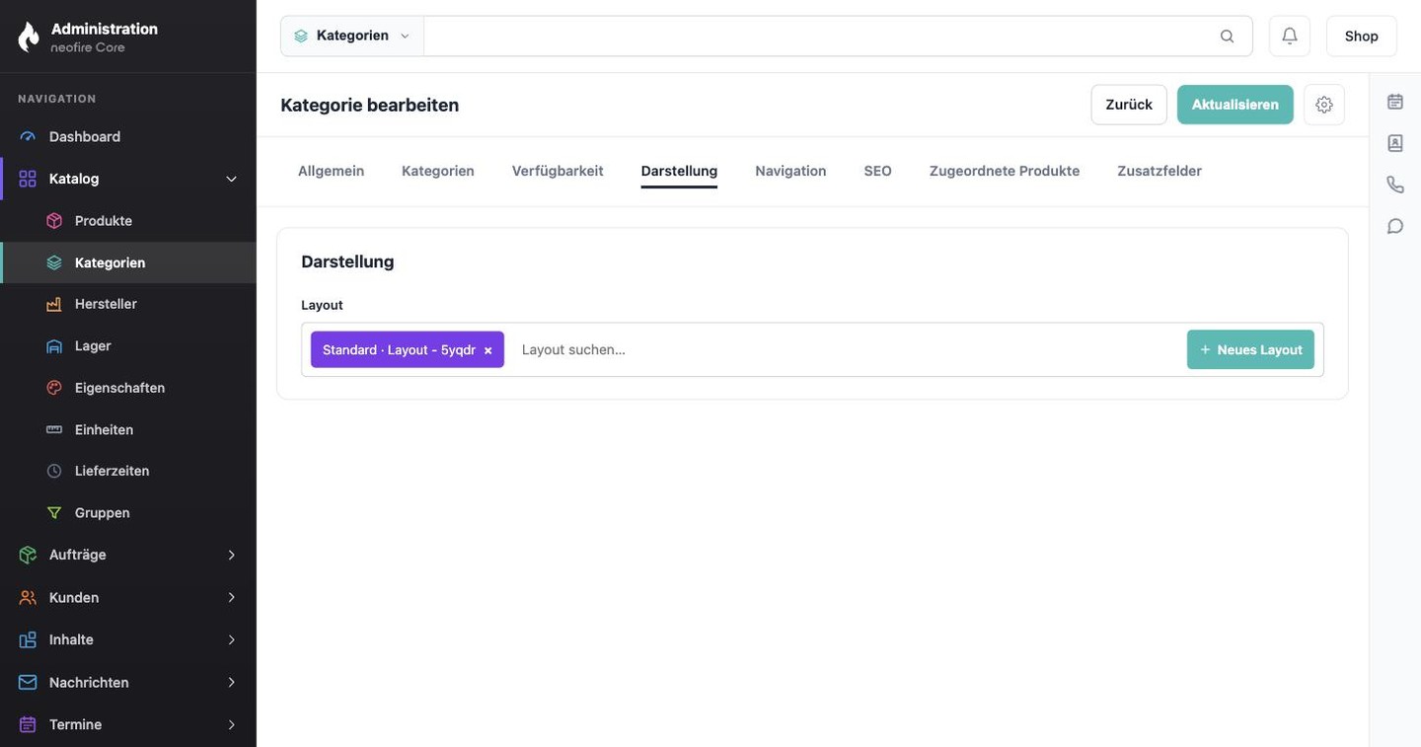Viewport: 1421px width, 747px height.
Task: Click the Einheiten ruler icon
Action: click(x=54, y=429)
